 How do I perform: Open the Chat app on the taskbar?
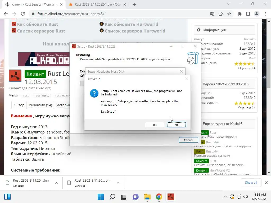coord(135,197)
